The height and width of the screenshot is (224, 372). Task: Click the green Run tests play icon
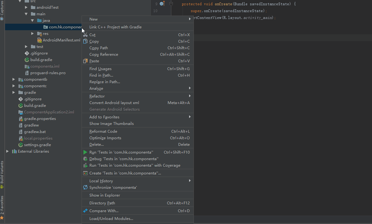(x=85, y=152)
